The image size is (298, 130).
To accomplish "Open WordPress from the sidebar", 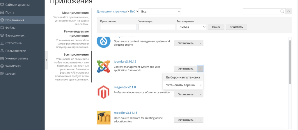I will click(x=13, y=66).
